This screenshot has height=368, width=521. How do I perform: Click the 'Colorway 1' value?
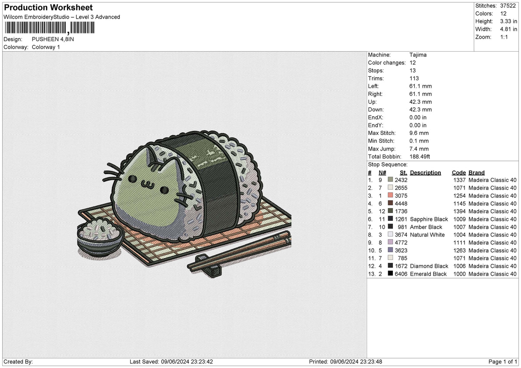[x=46, y=47]
